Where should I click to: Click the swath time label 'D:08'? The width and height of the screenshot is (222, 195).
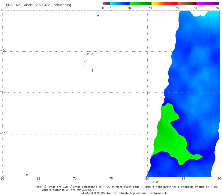coord(155,182)
